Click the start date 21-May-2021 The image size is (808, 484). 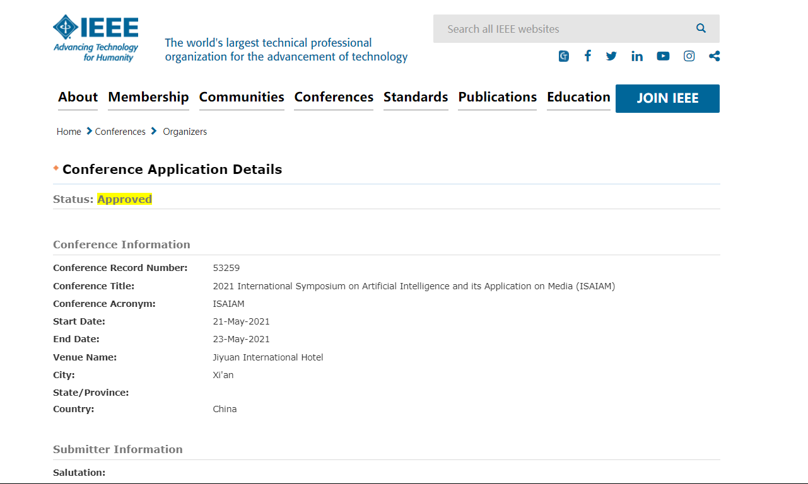(242, 321)
